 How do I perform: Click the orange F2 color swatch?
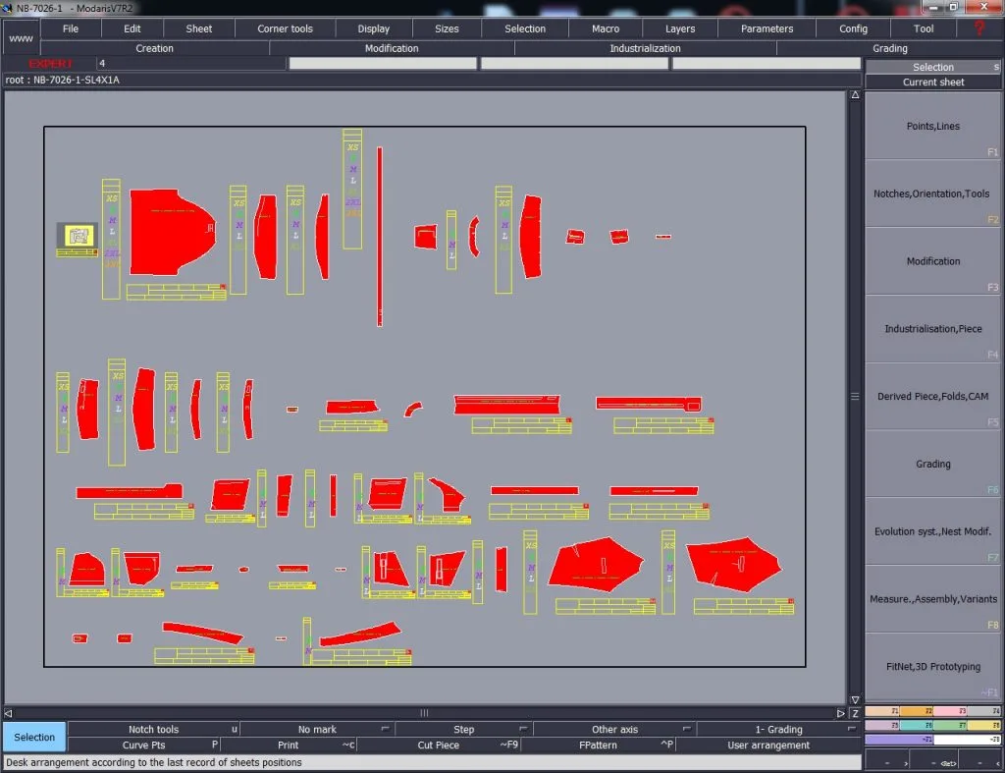[x=916, y=711]
